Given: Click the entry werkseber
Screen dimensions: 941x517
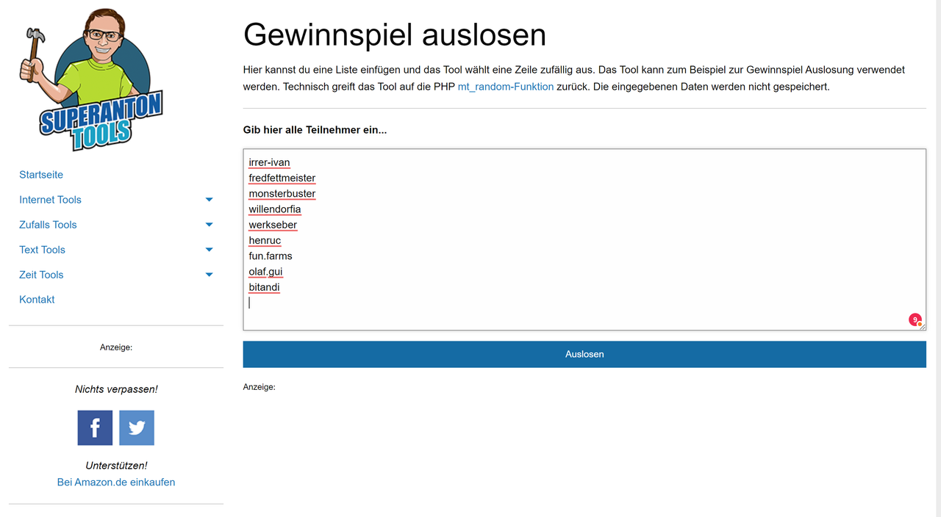Looking at the screenshot, I should coord(273,225).
